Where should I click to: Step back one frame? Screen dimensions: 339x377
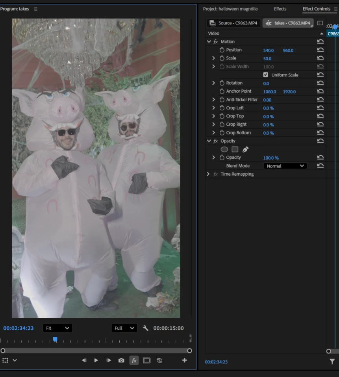pos(84,360)
